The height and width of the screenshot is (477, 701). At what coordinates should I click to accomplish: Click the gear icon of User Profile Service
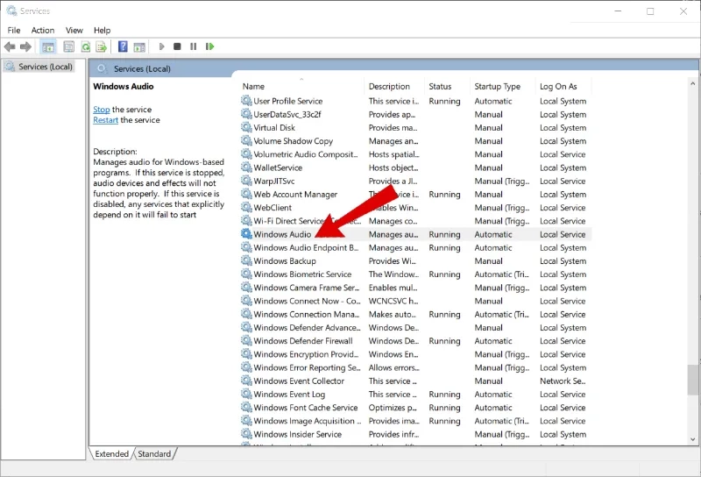[x=246, y=100]
